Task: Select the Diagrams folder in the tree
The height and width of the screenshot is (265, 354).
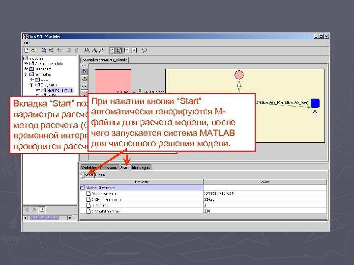Action: [x=46, y=85]
